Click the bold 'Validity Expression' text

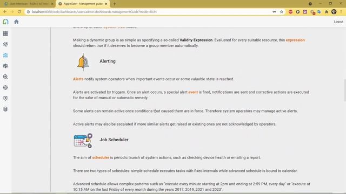point(196,40)
